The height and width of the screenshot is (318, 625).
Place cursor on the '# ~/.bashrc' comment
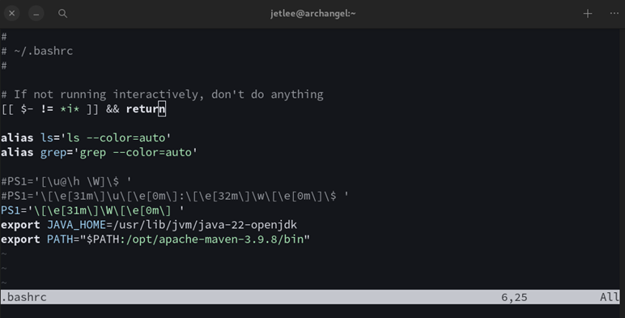click(37, 51)
